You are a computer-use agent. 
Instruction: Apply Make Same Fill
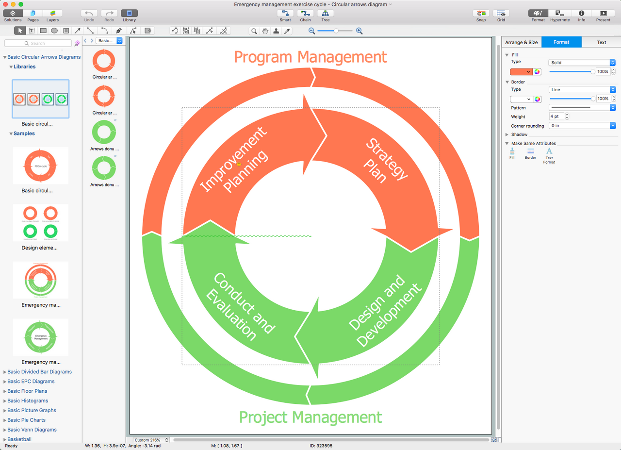pyautogui.click(x=512, y=153)
